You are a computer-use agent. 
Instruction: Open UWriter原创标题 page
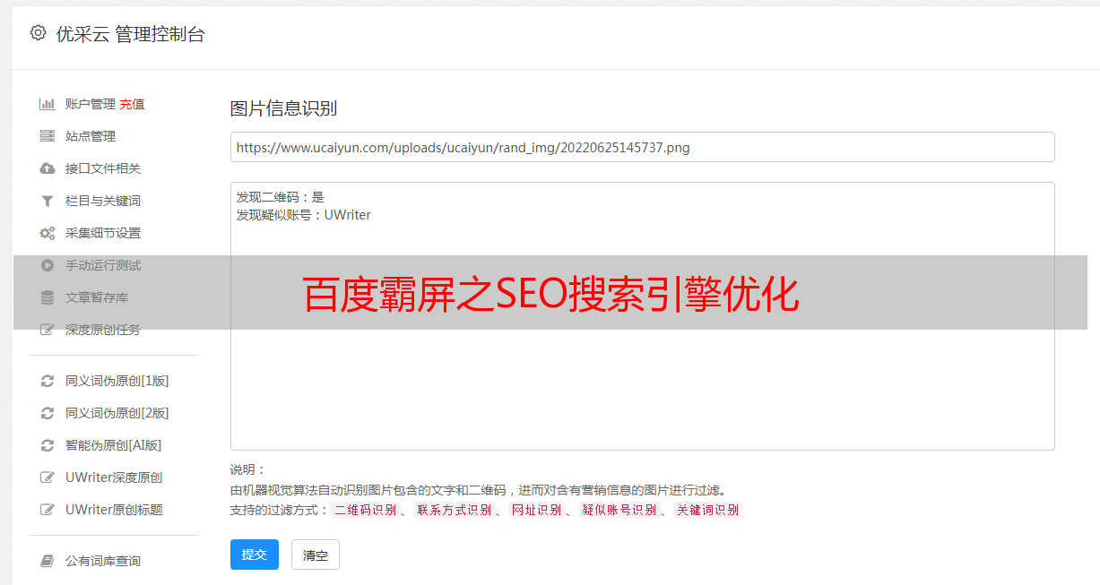coord(114,510)
